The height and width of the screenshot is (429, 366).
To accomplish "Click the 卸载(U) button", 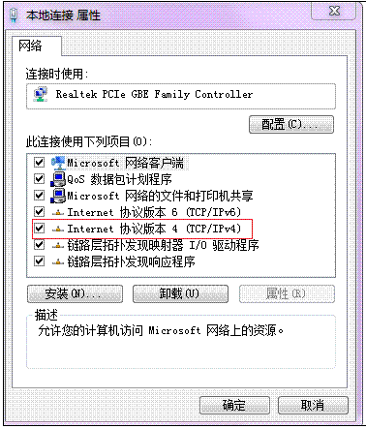I will point(180,293).
